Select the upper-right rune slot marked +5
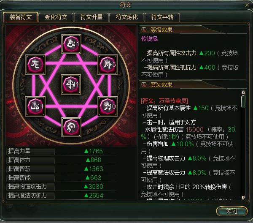Screen dimensions: 253x223 [x=108, y=65]
